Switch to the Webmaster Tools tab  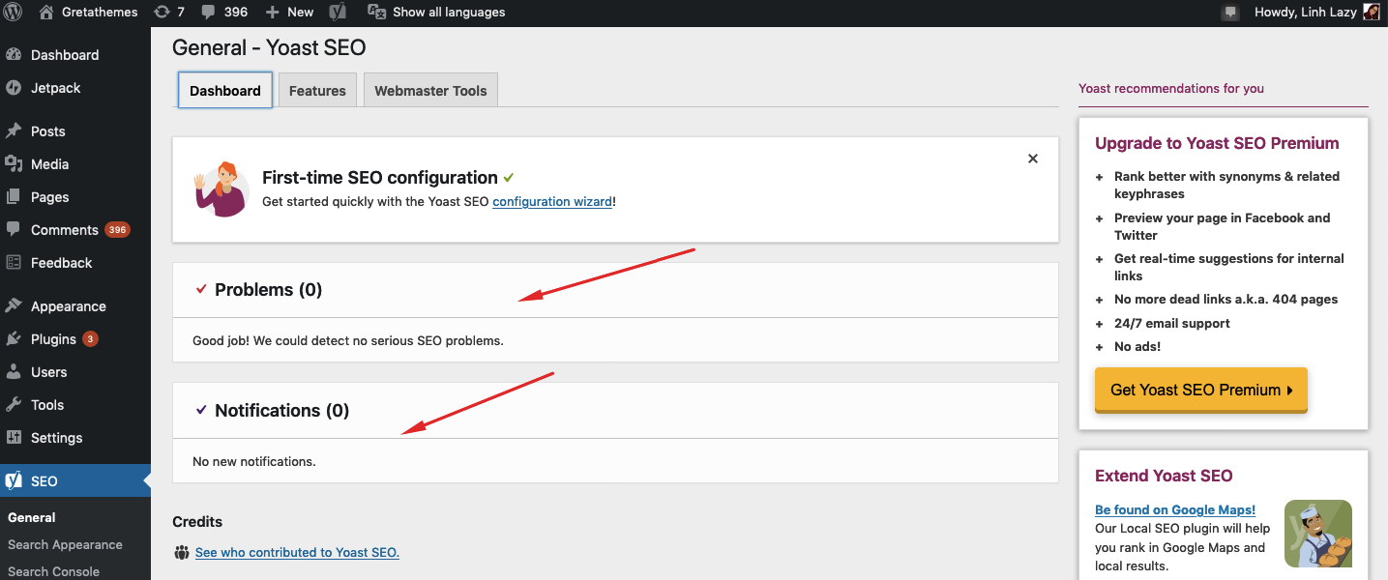[x=430, y=91]
